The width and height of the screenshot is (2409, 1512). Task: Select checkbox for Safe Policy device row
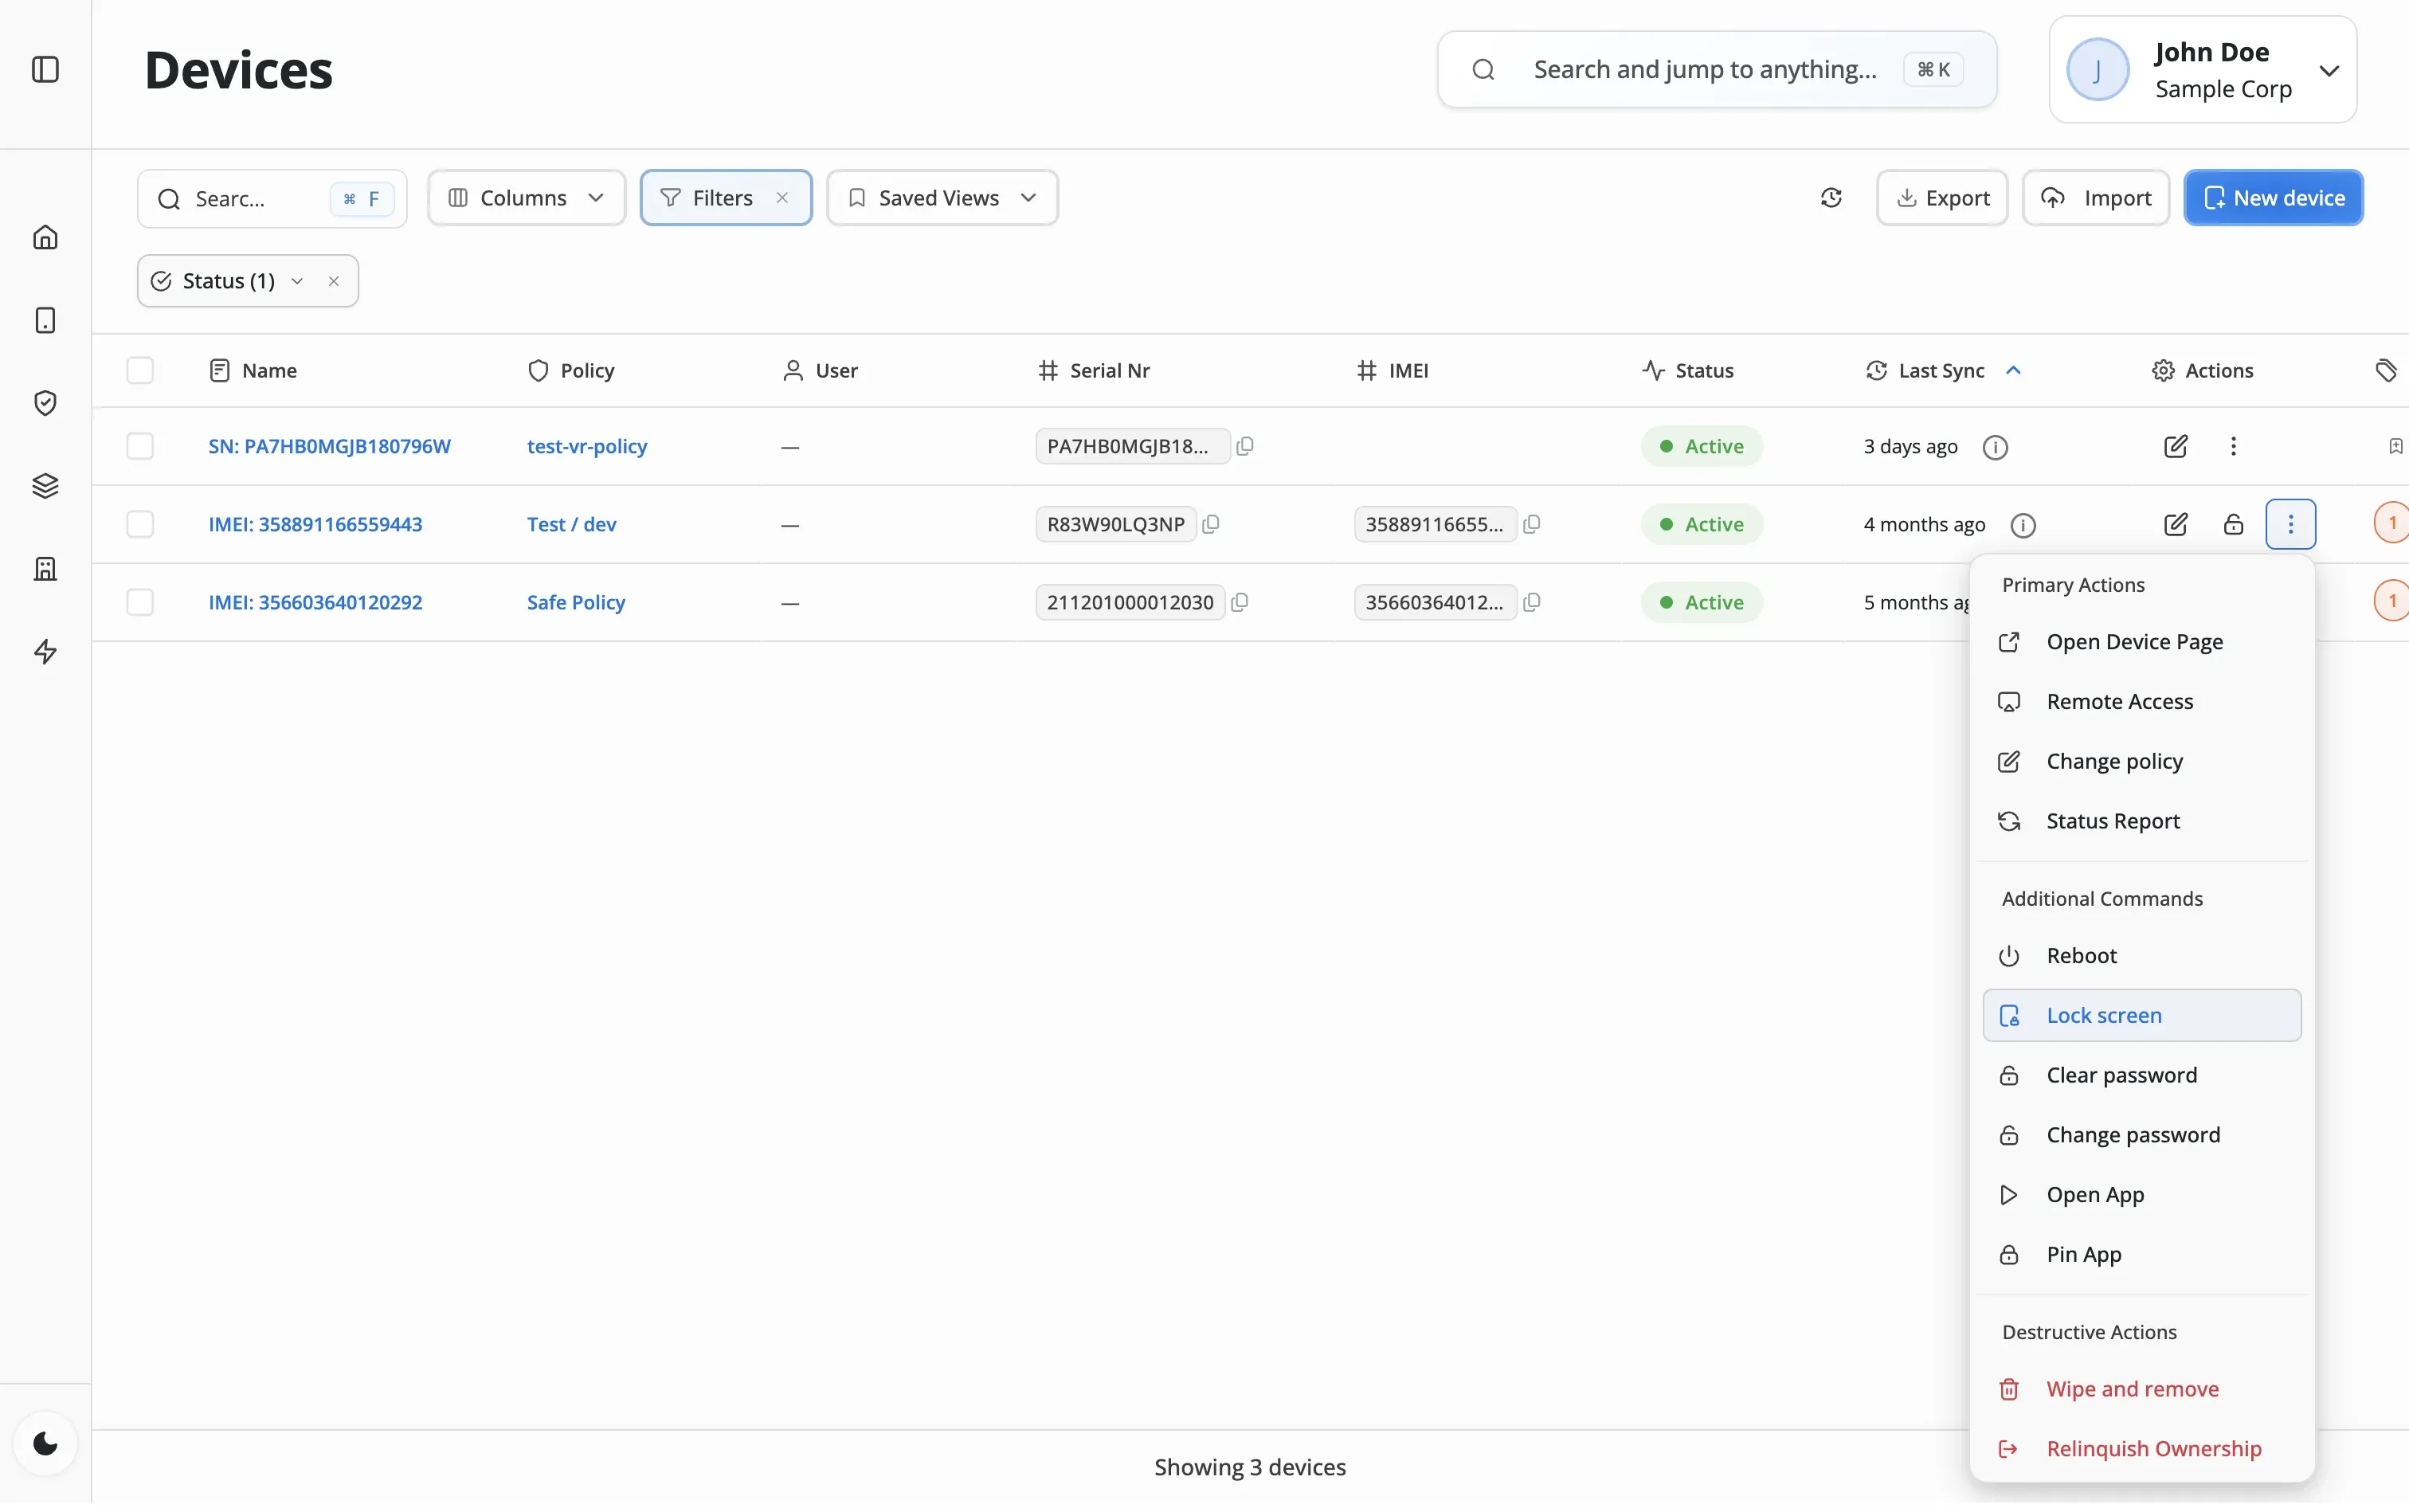(x=140, y=602)
